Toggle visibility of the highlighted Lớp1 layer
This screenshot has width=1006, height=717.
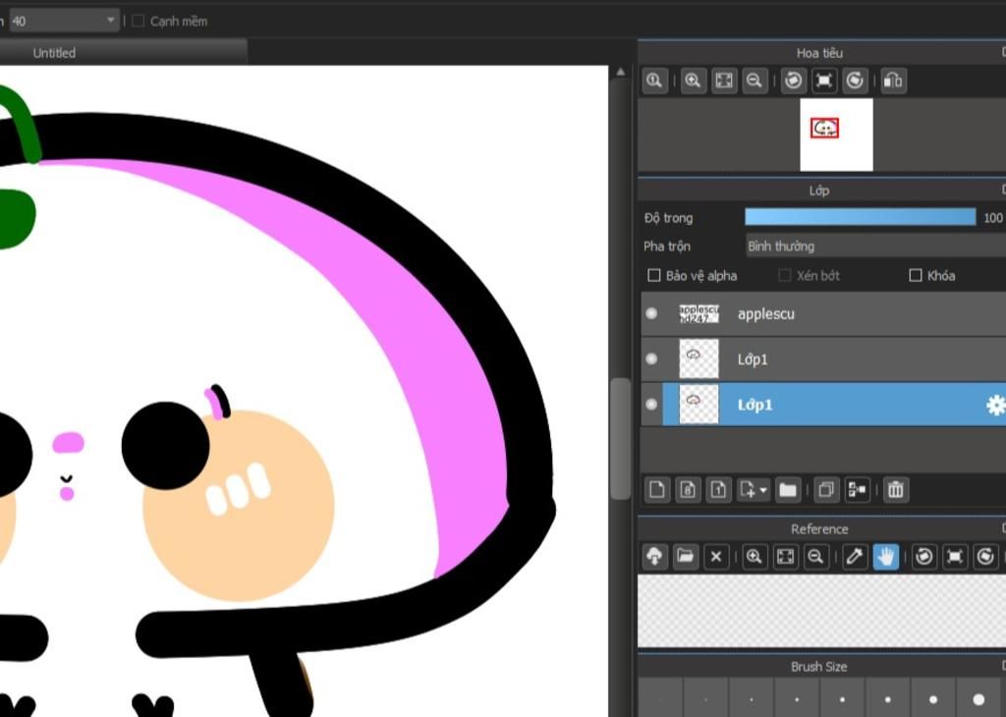[652, 405]
